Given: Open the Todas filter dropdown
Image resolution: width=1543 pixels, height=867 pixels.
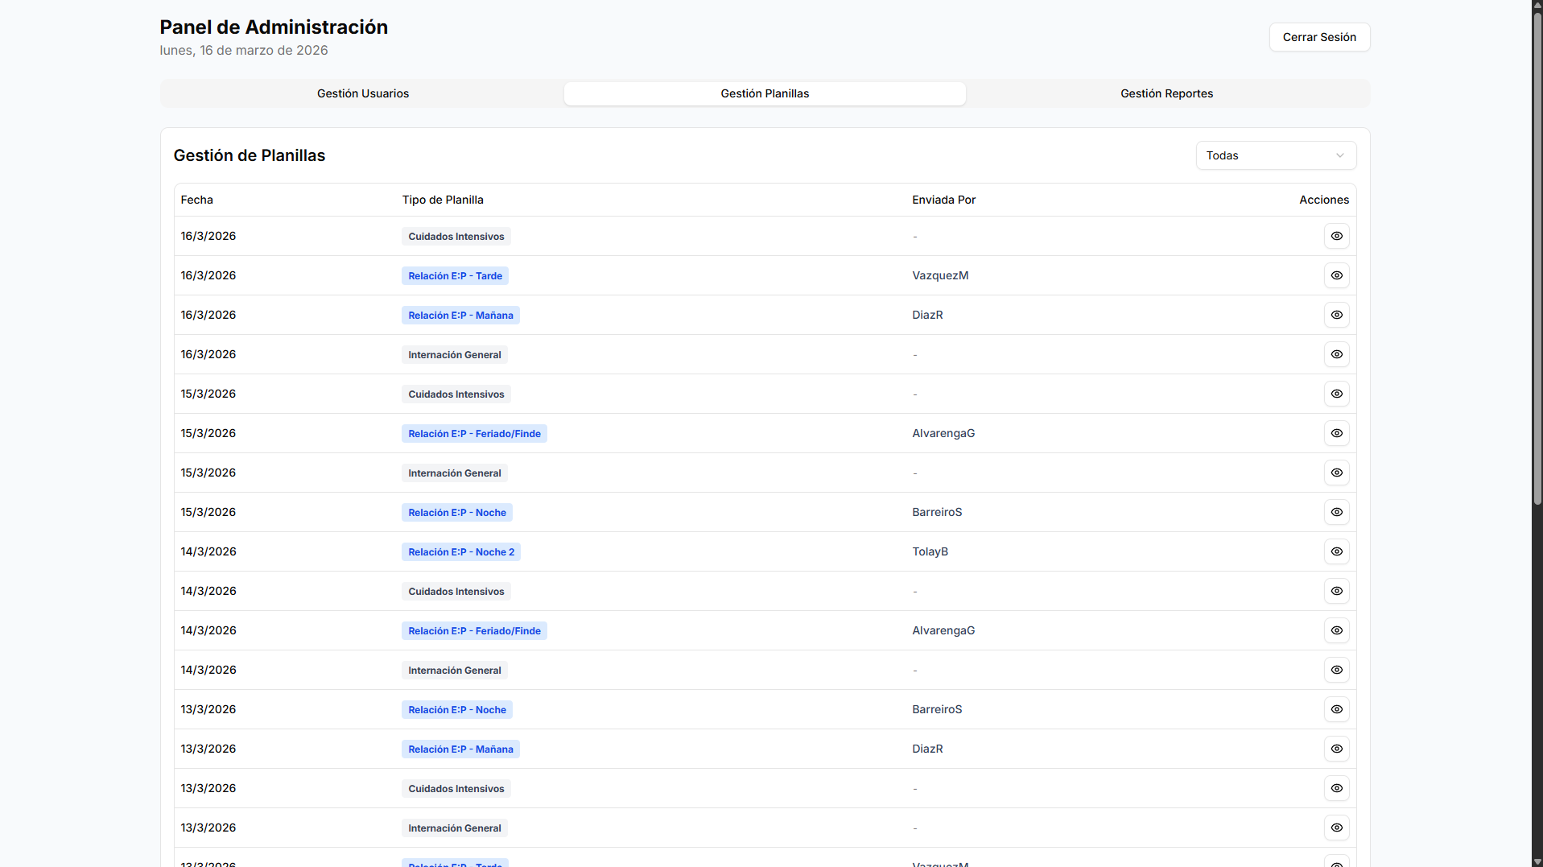Looking at the screenshot, I should click(1275, 155).
